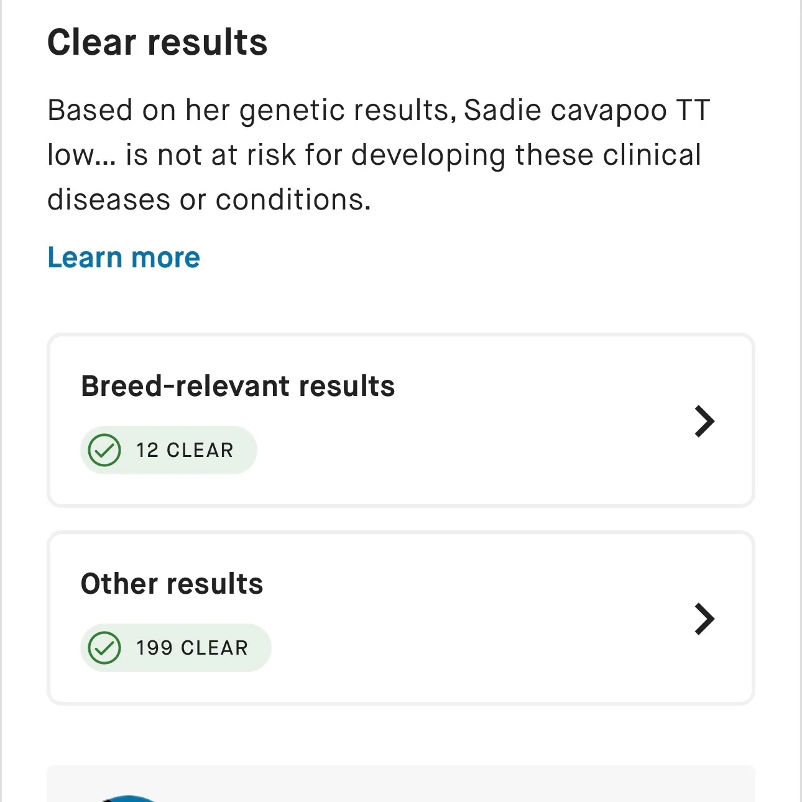This screenshot has height=802, width=802.
Task: Open the Breed-relevant results card title
Action: 238,386
